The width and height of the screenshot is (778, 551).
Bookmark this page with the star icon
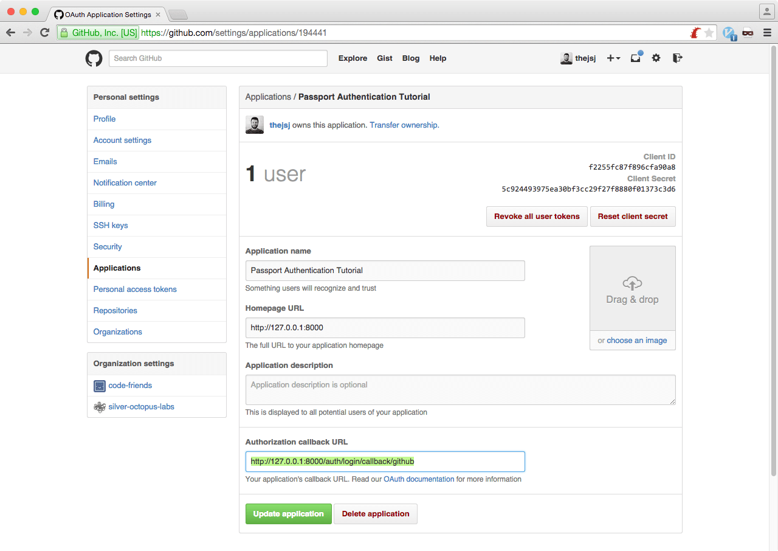(x=709, y=33)
